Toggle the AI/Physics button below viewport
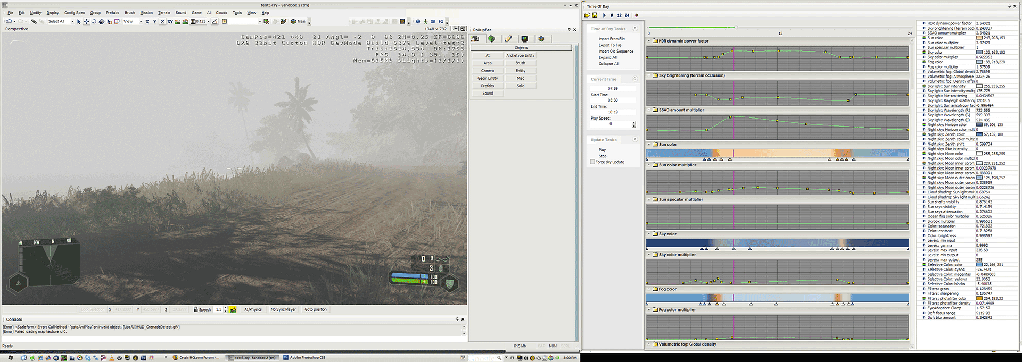 click(x=253, y=309)
